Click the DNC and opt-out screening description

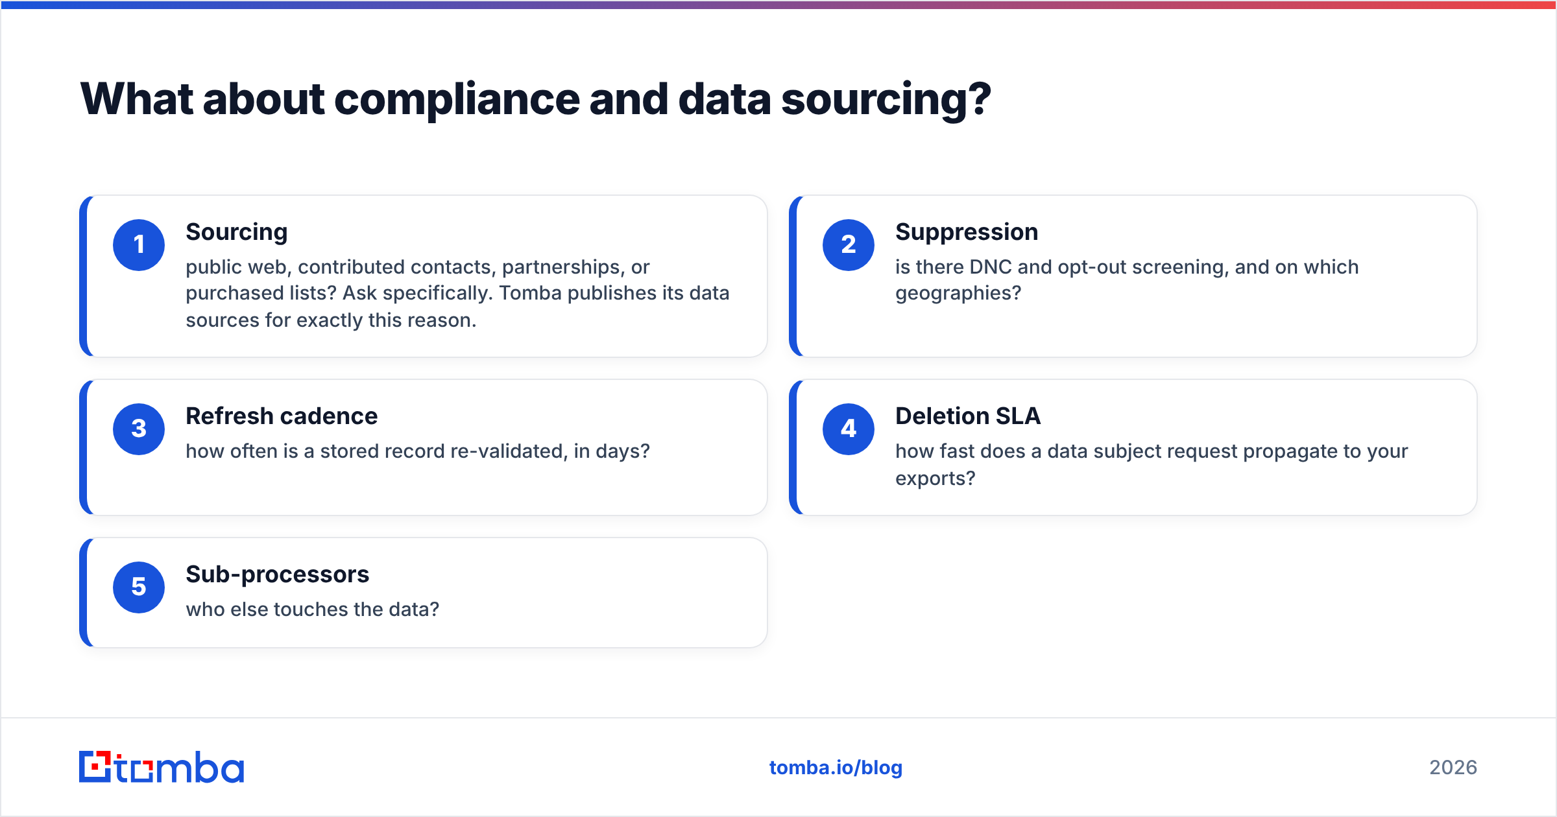pyautogui.click(x=1127, y=280)
